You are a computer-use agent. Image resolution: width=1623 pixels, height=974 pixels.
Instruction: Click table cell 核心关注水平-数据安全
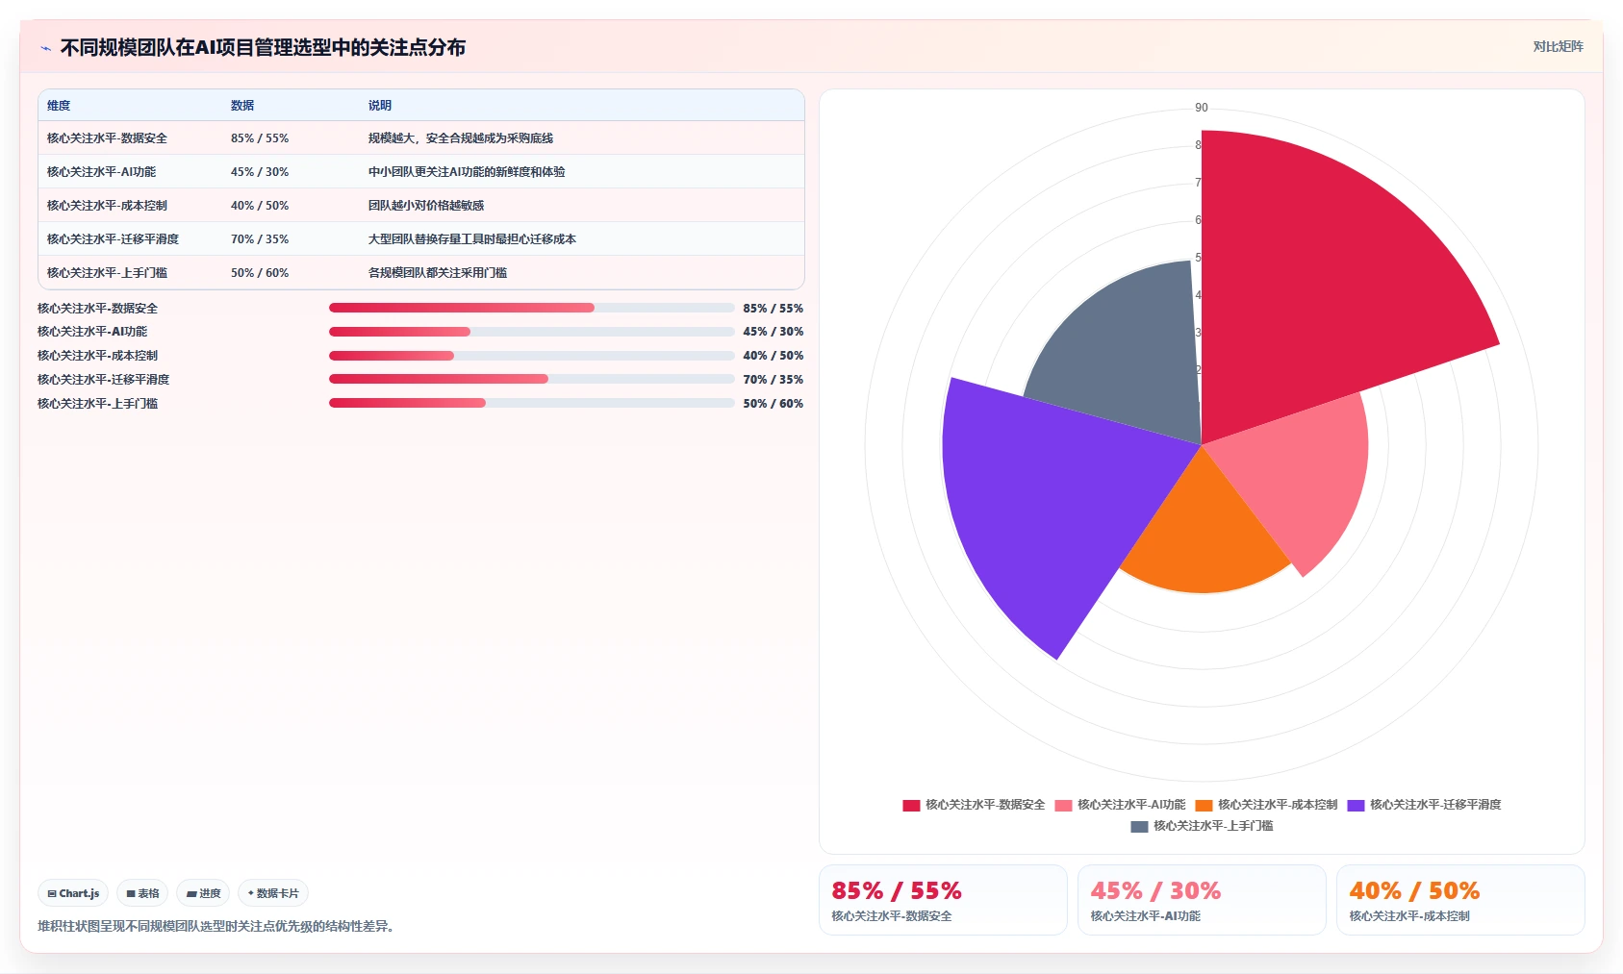tap(107, 138)
